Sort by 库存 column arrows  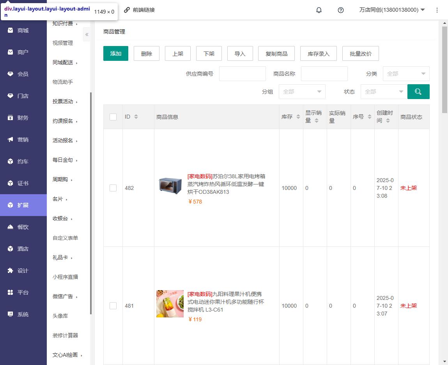pyautogui.click(x=298, y=117)
